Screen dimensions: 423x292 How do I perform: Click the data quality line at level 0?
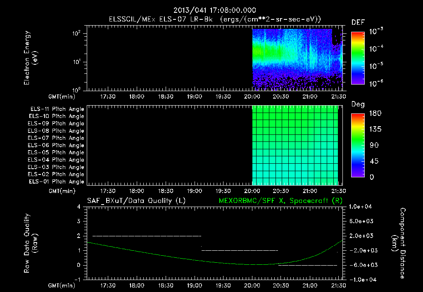coord(308,265)
